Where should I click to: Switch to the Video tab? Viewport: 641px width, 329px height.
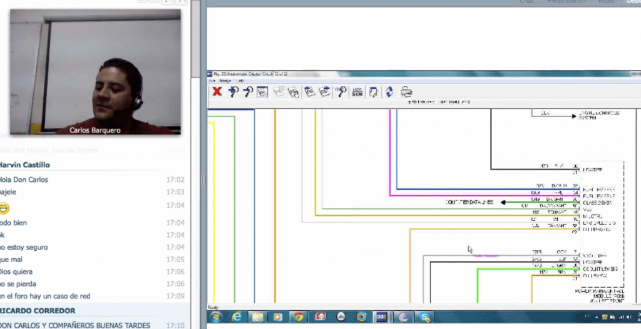(606, 2)
